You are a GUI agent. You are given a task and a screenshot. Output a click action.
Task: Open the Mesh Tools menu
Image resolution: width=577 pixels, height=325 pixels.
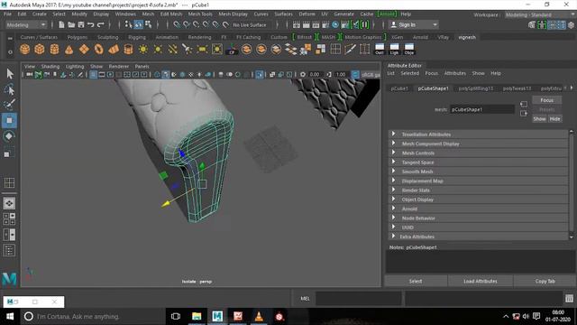pyautogui.click(x=200, y=14)
